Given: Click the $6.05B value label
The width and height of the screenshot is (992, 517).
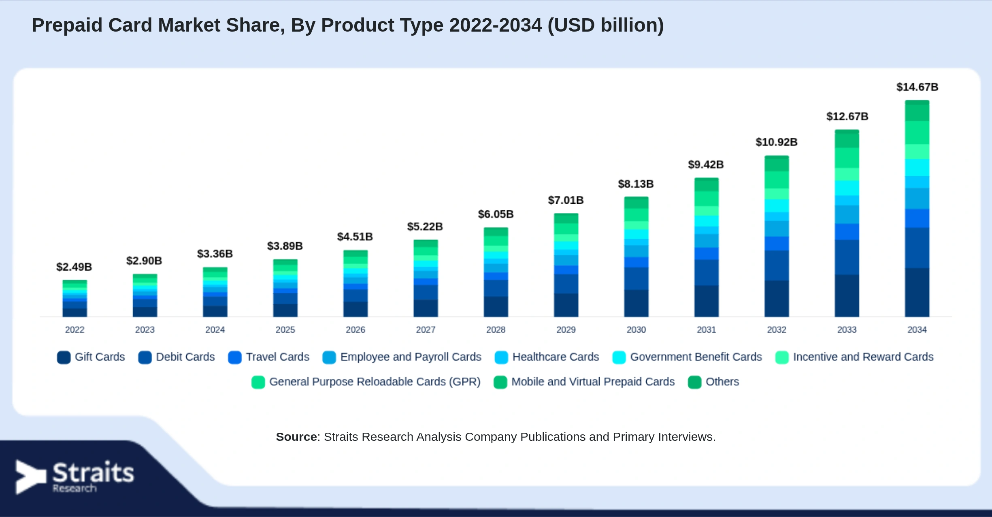Looking at the screenshot, I should 496,214.
